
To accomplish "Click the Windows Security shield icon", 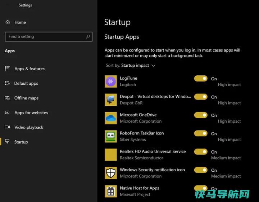I will [111, 173].
